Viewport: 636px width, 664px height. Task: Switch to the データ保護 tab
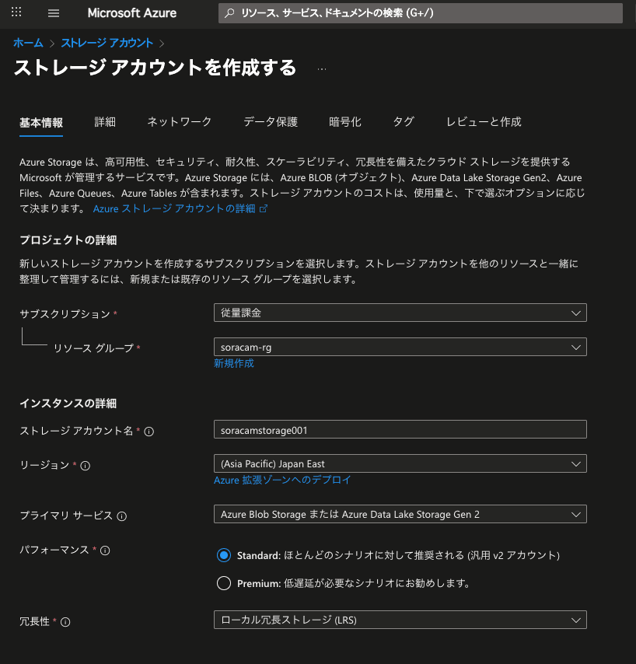point(270,122)
